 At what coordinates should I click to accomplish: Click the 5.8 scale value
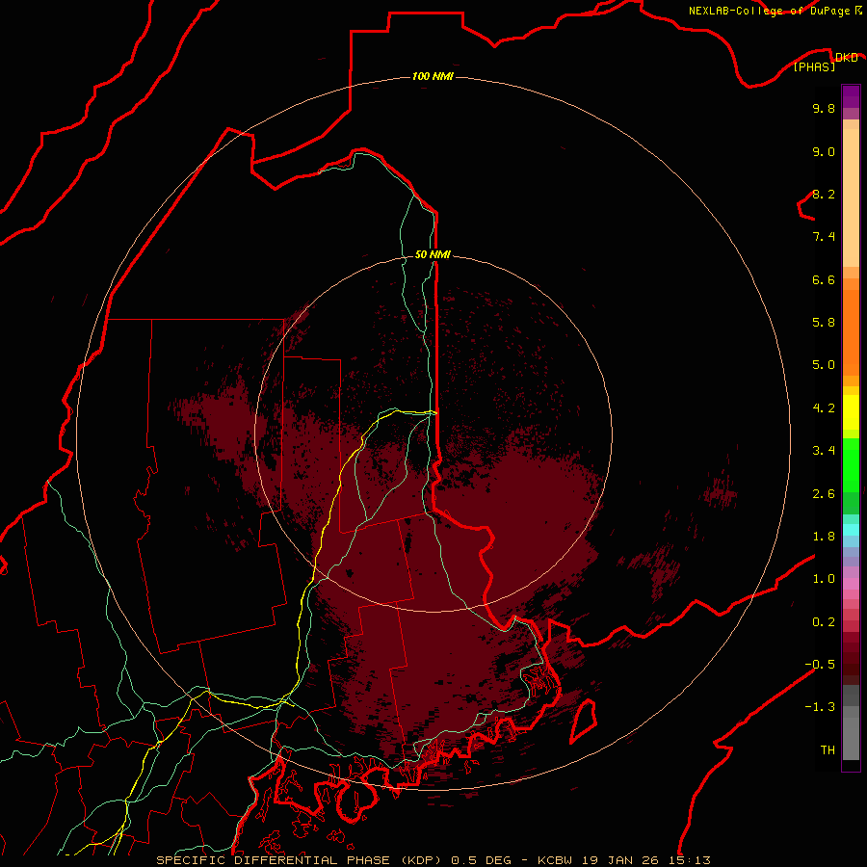824,323
